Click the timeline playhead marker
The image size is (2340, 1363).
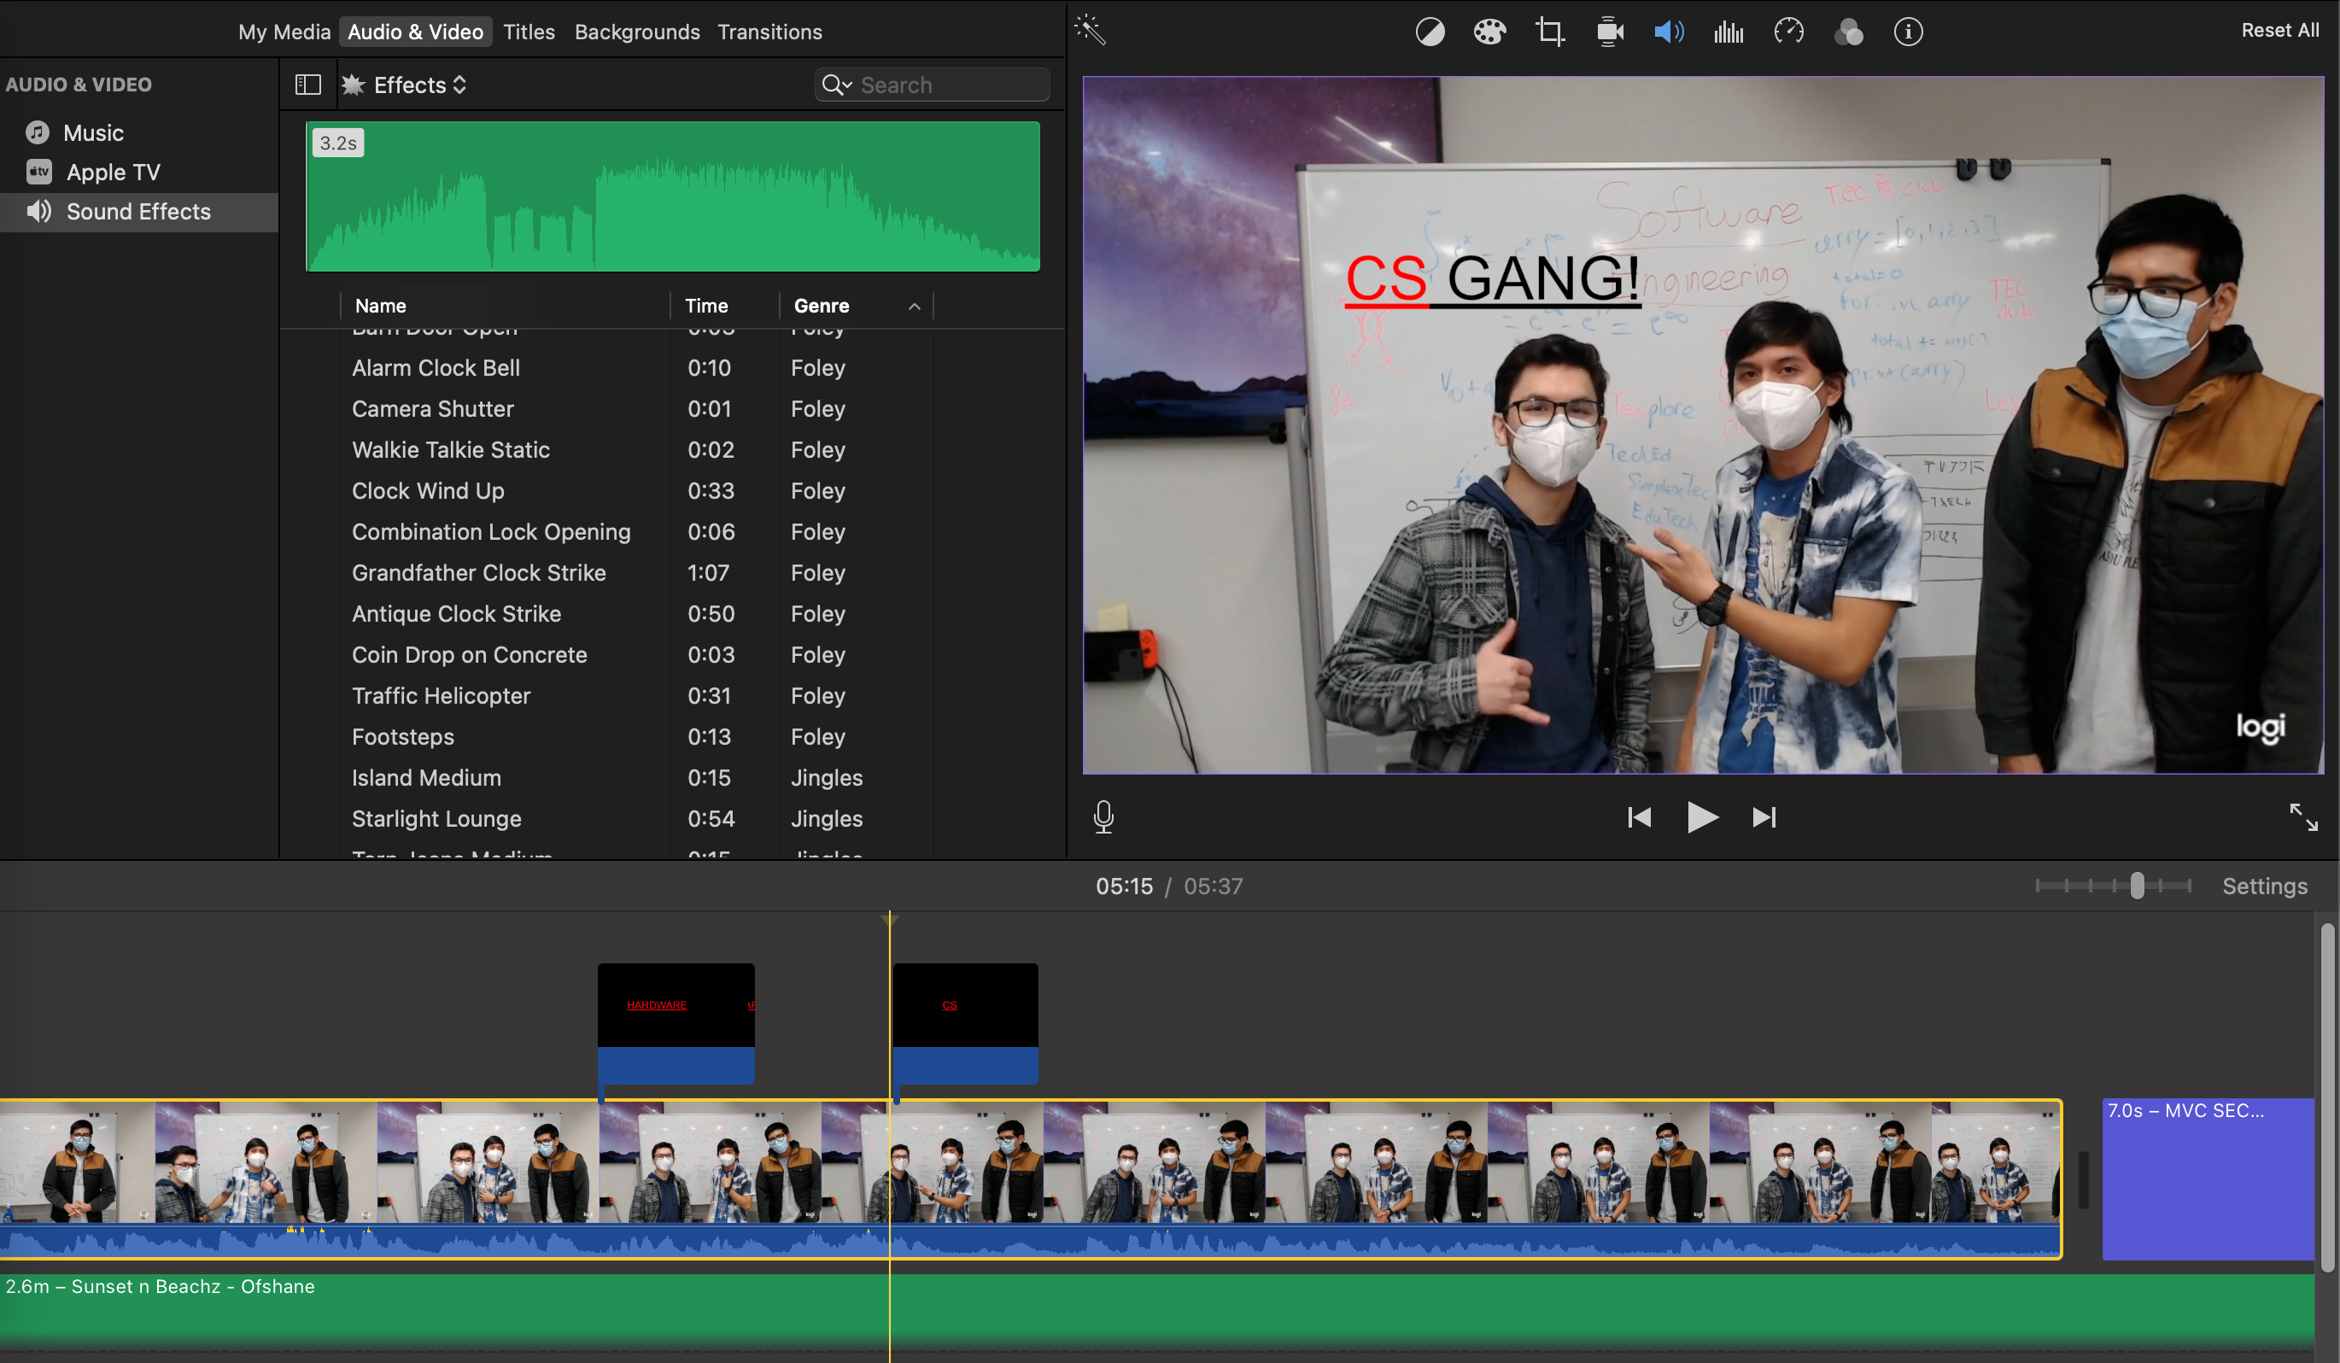pyautogui.click(x=890, y=919)
